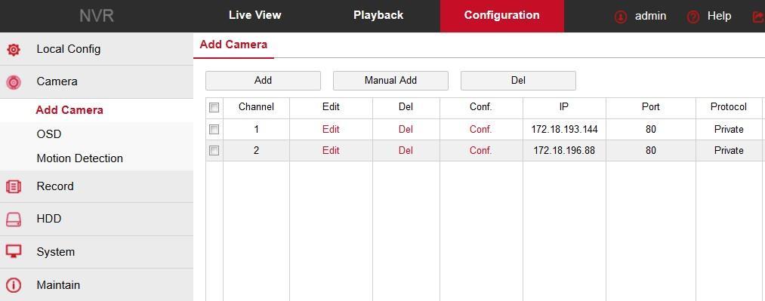Click the Edit link for channel 1
The width and height of the screenshot is (765, 301).
point(331,130)
